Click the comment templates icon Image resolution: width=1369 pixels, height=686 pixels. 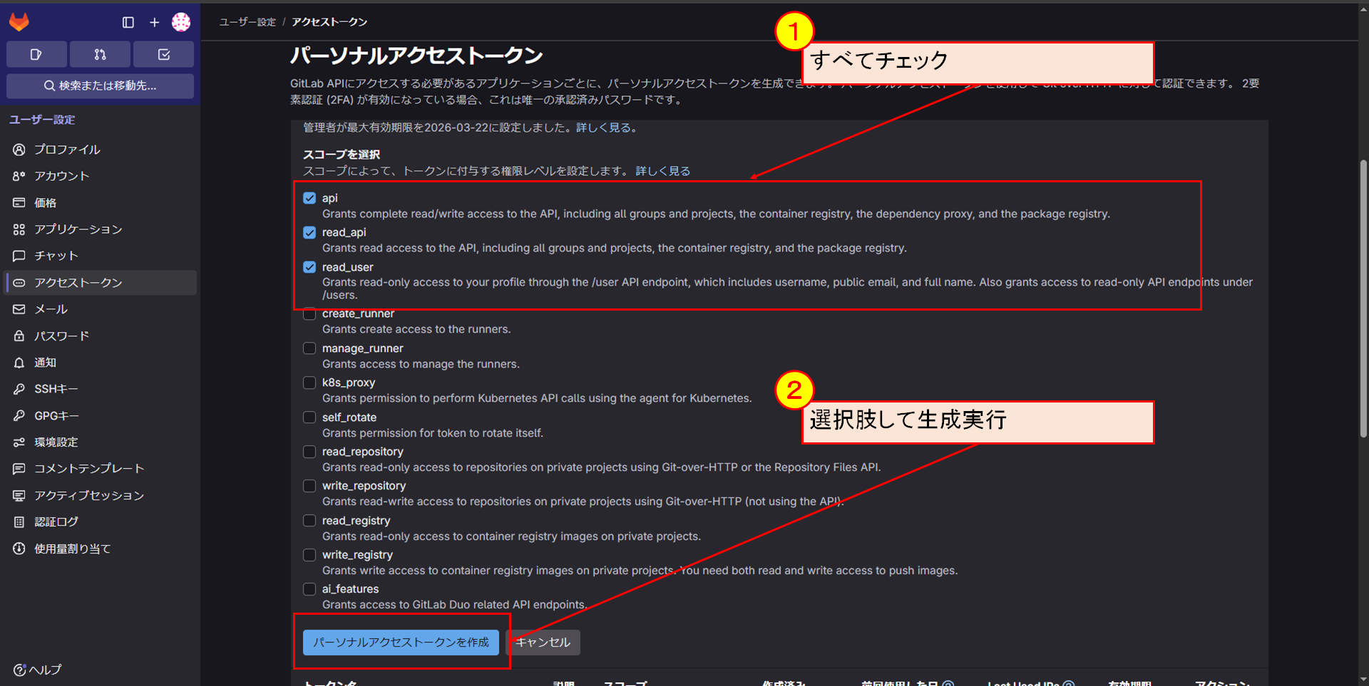[x=19, y=469]
